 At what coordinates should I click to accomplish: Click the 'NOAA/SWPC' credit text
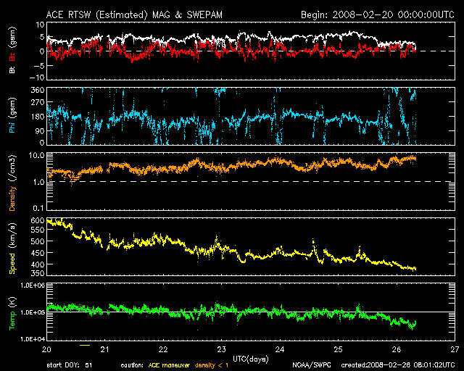[312, 366]
